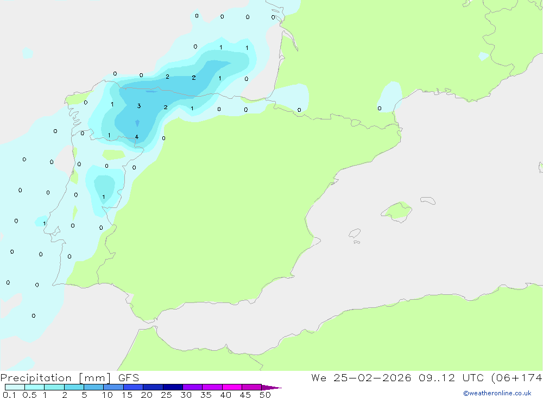Click the 0.1 to 0.5 mm legend swatch
The width and height of the screenshot is (543, 398).
coord(15,387)
